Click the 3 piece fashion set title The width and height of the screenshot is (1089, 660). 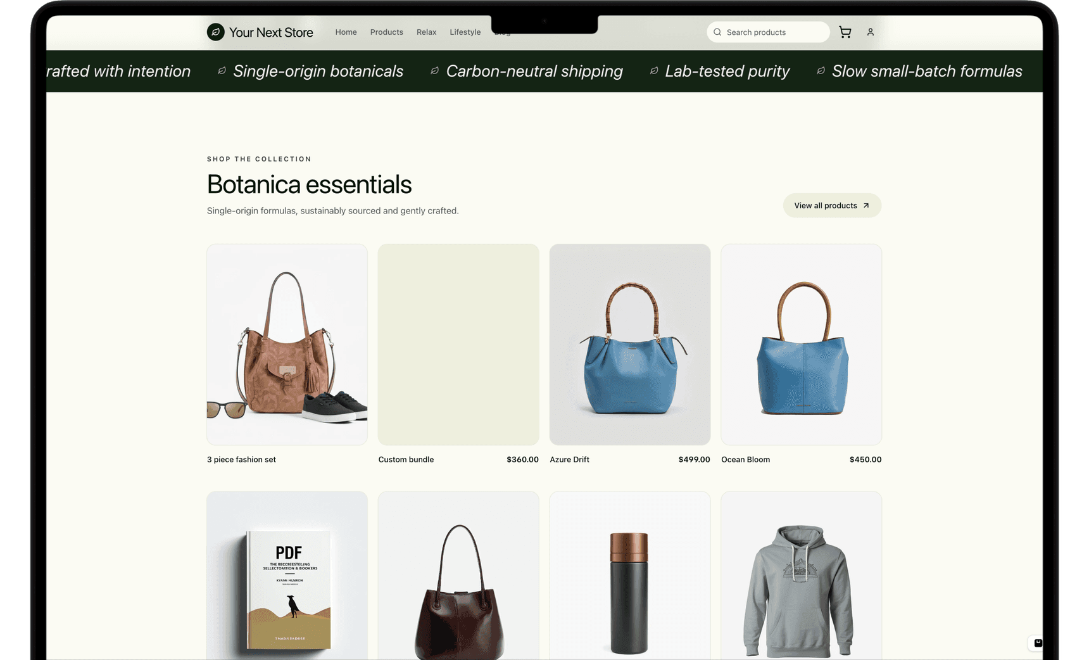[x=241, y=459]
